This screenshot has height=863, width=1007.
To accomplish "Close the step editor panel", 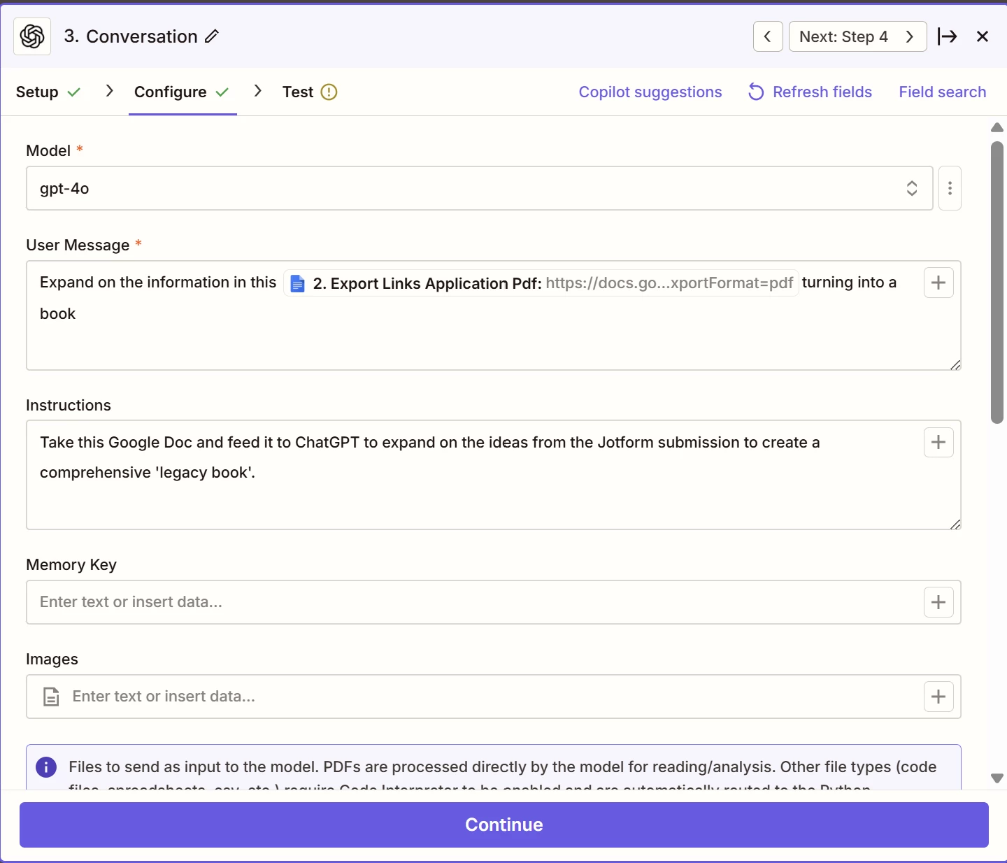I will pyautogui.click(x=983, y=36).
